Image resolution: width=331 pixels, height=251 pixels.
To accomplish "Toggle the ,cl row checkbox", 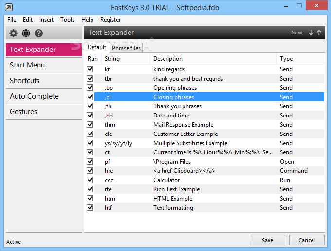I will tap(90, 97).
